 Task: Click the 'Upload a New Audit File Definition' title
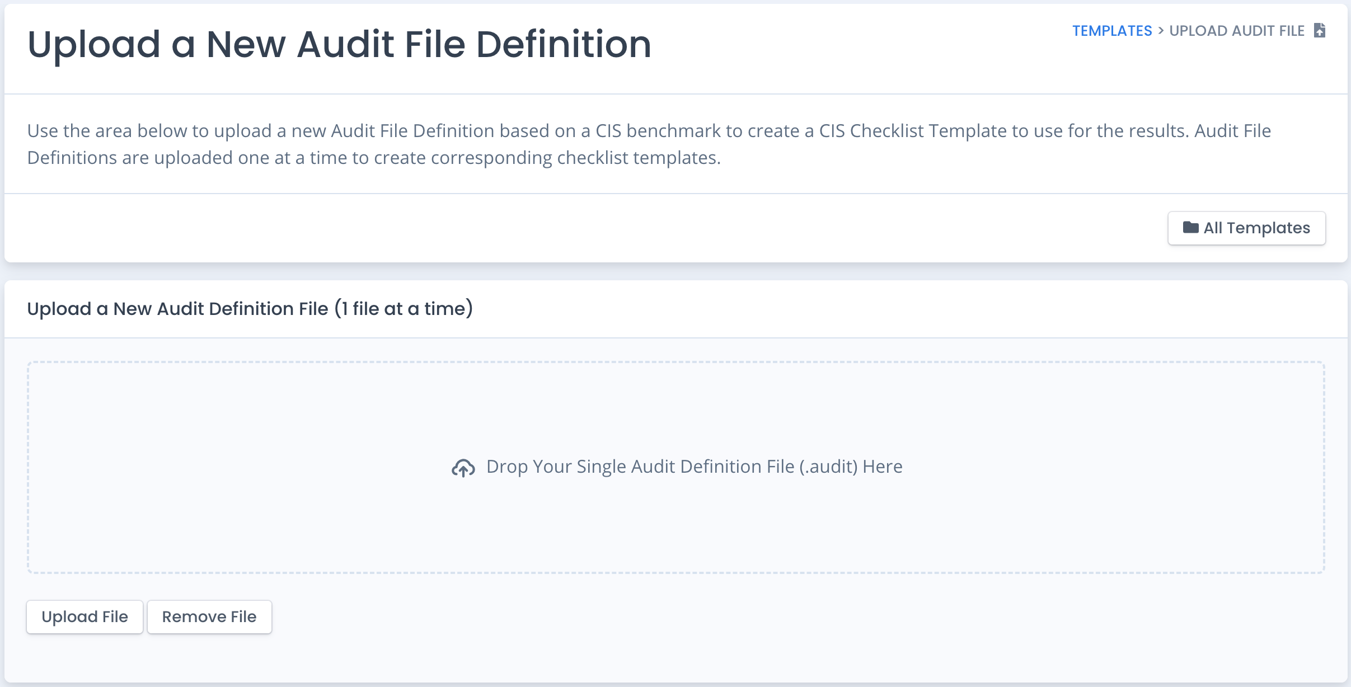tap(339, 44)
